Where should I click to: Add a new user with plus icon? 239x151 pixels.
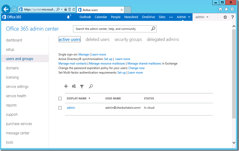pyautogui.click(x=66, y=86)
